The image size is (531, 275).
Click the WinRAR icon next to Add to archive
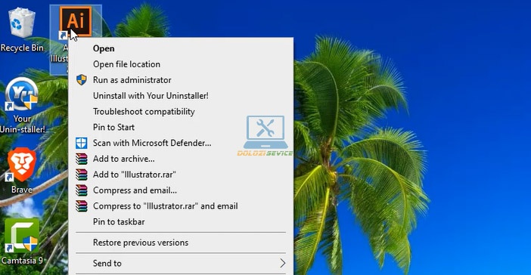point(81,159)
